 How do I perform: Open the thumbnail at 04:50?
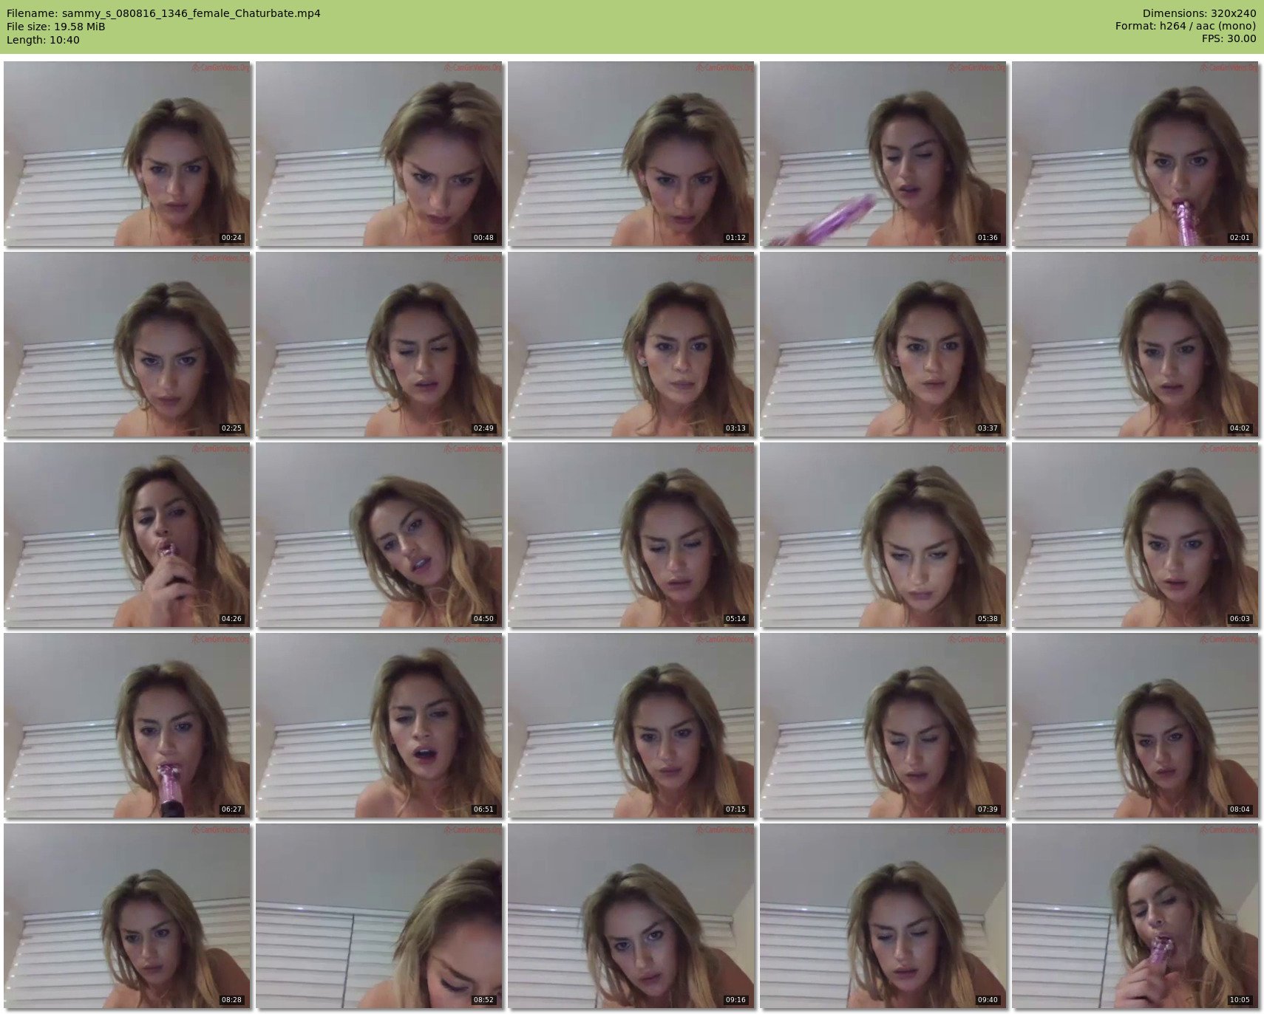(379, 535)
